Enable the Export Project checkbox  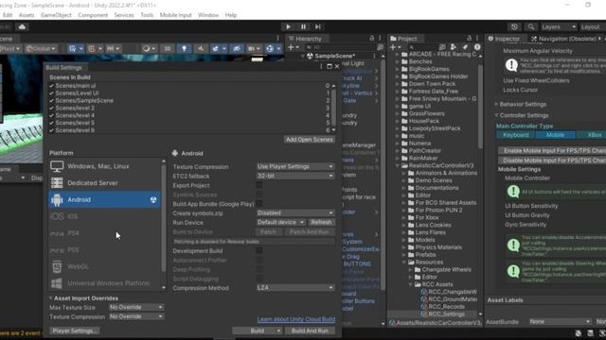click(x=259, y=185)
